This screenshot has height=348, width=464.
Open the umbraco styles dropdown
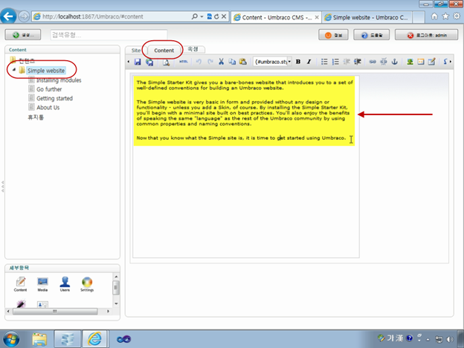coord(289,62)
